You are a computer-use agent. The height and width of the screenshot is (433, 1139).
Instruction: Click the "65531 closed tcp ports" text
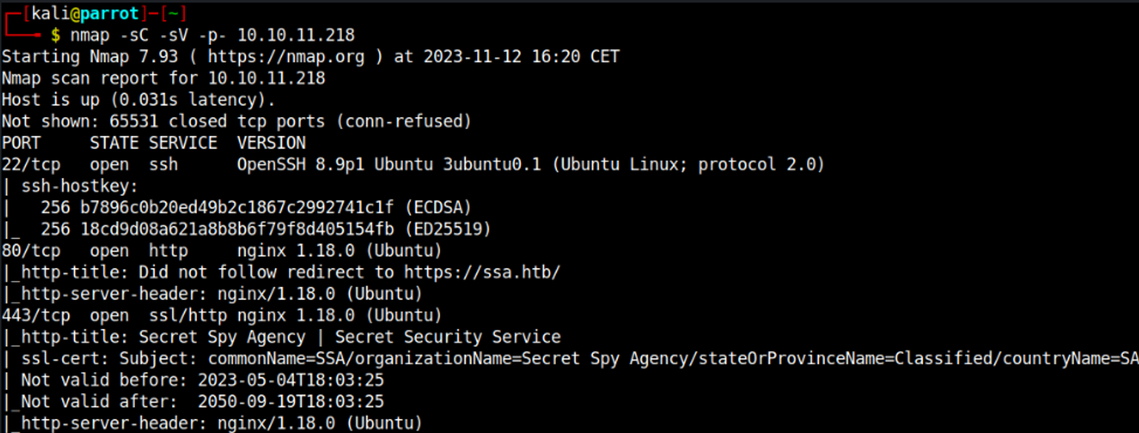pos(216,121)
